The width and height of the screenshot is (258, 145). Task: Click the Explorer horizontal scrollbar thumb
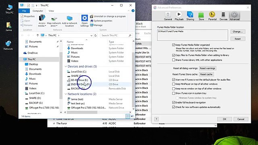coord(82,112)
